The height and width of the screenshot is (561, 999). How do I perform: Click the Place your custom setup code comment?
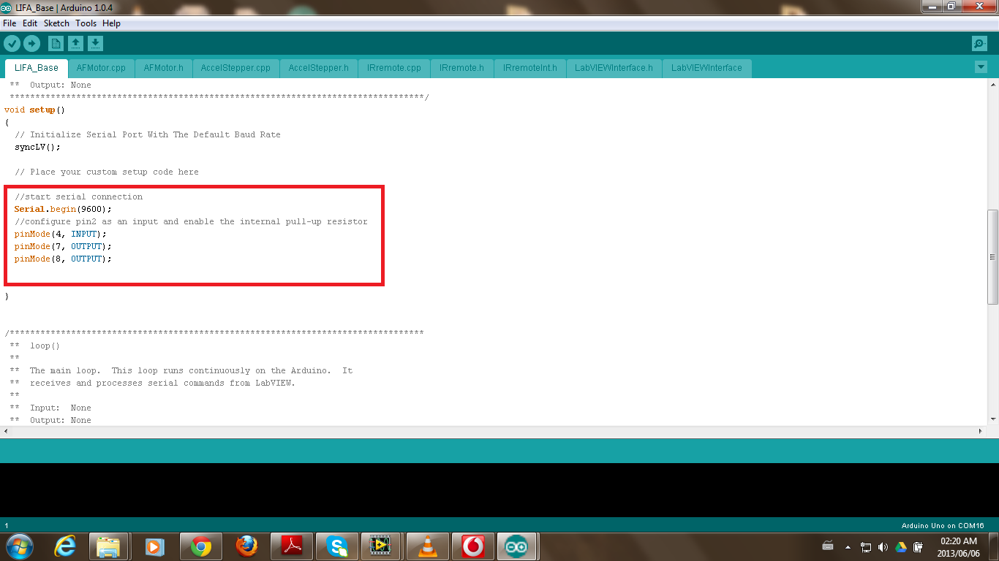tap(107, 172)
